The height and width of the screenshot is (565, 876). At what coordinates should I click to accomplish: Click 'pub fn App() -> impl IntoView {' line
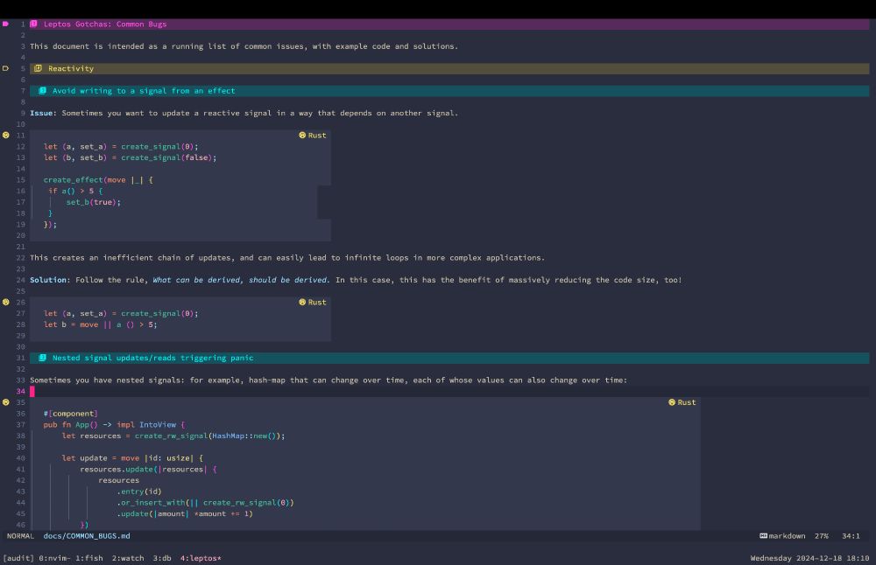(x=114, y=425)
